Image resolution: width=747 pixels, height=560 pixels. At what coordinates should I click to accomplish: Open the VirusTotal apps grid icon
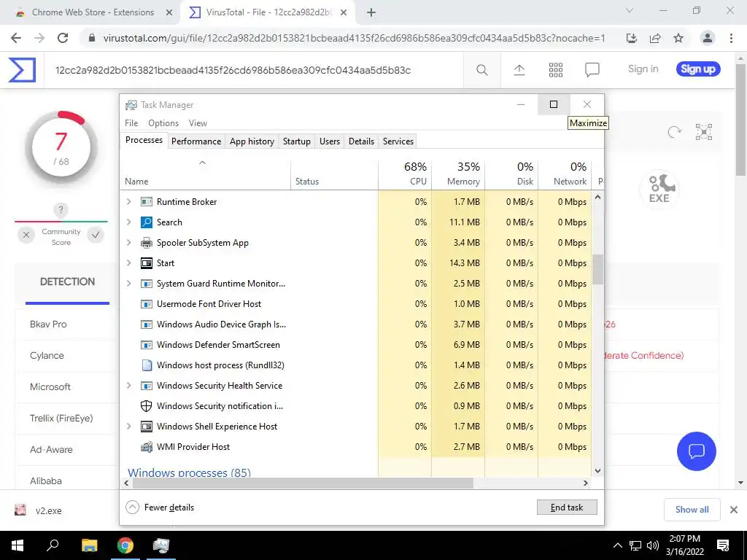[555, 70]
